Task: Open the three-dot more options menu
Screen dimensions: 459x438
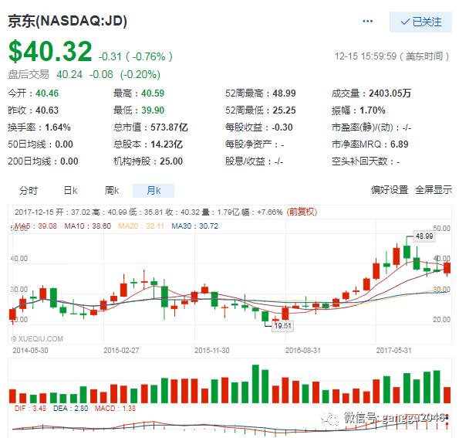Action: pyautogui.click(x=367, y=21)
